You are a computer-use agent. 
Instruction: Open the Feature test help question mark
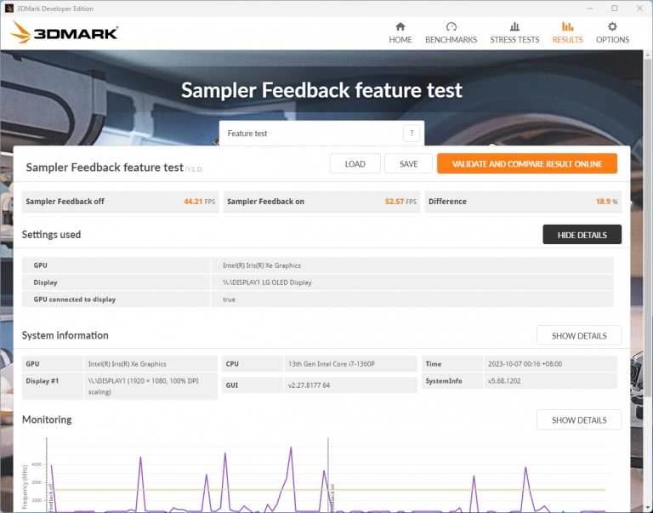[x=412, y=134]
